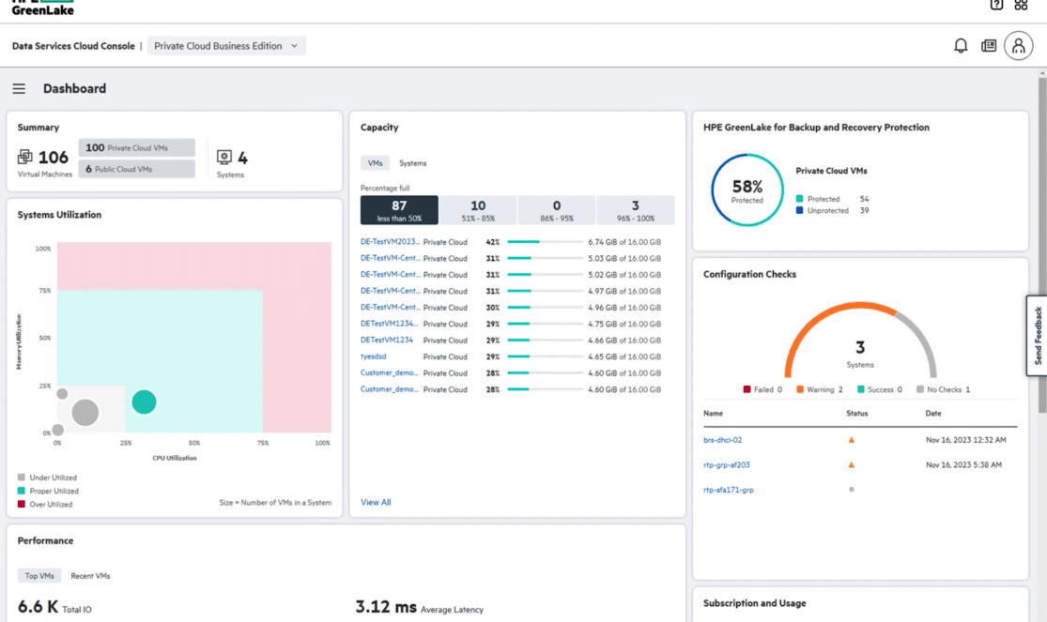Open the DETestVM1234 VM link at 4.66 GiB

click(x=387, y=340)
